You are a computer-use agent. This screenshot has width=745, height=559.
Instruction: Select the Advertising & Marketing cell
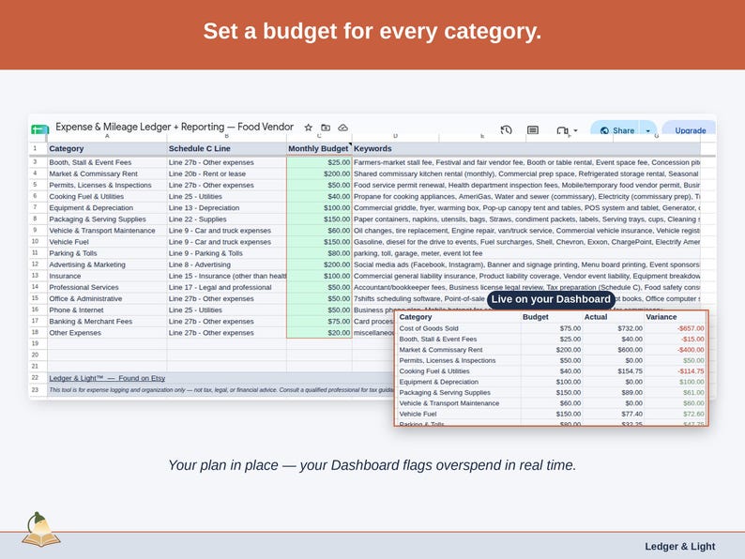pyautogui.click(x=107, y=264)
